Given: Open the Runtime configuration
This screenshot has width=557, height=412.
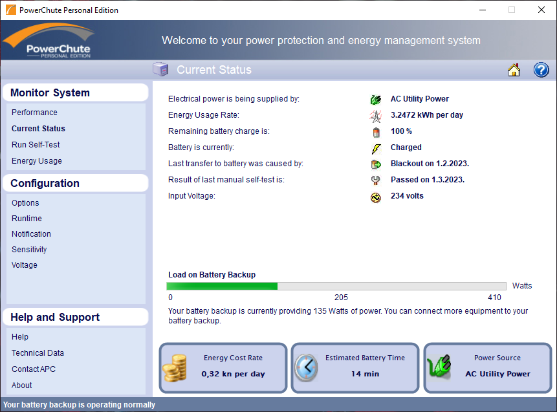Looking at the screenshot, I should pos(27,219).
